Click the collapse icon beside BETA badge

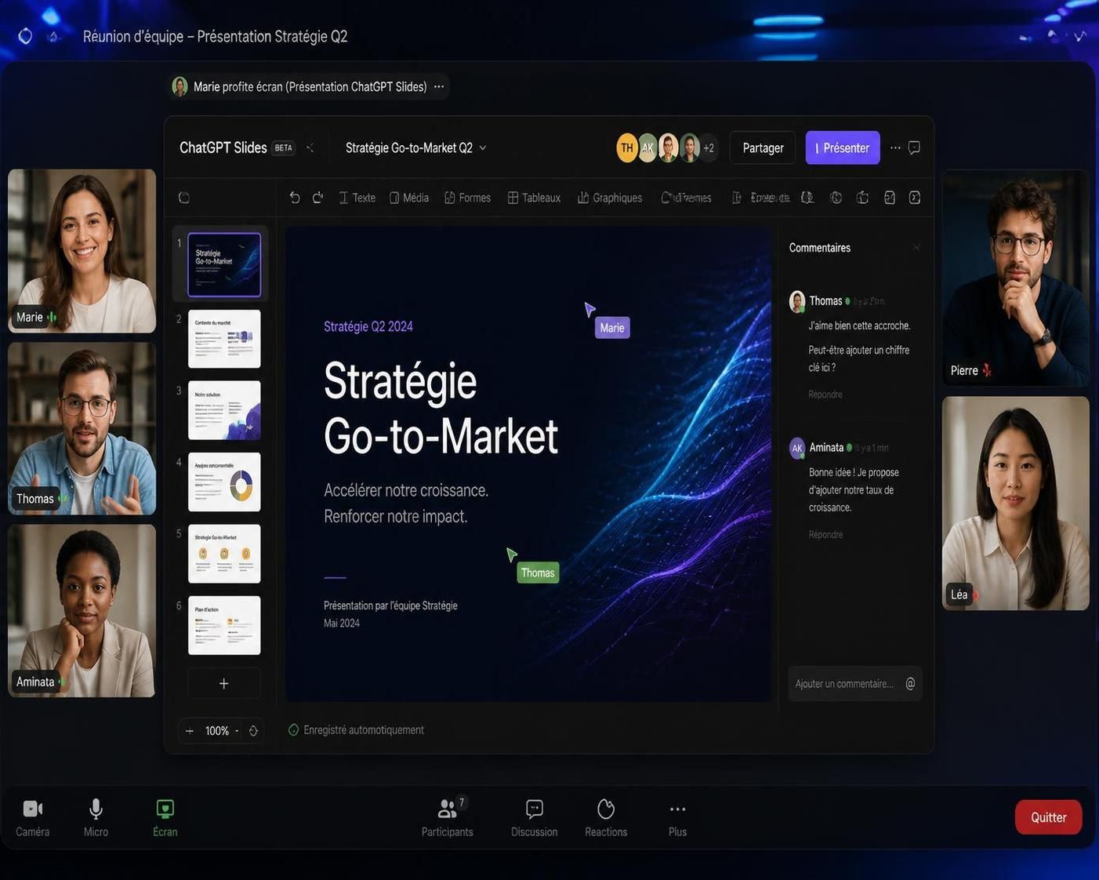[x=310, y=147]
